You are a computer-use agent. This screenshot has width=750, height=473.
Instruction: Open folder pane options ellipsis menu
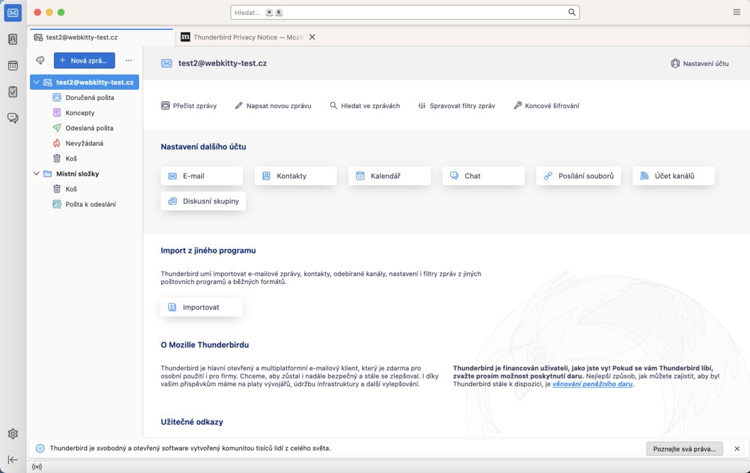pos(129,61)
